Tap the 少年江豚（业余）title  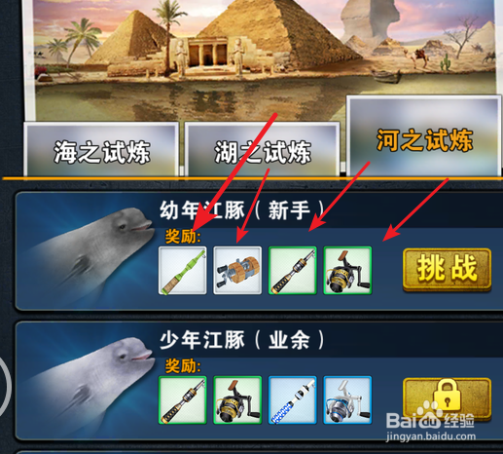click(x=242, y=340)
